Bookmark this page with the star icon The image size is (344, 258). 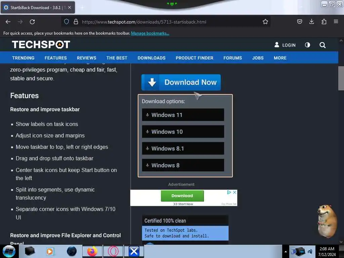[265, 21]
